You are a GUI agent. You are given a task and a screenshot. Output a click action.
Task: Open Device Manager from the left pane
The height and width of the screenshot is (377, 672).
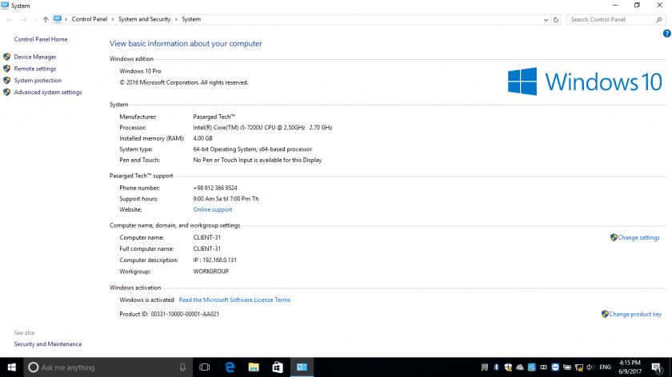(35, 57)
